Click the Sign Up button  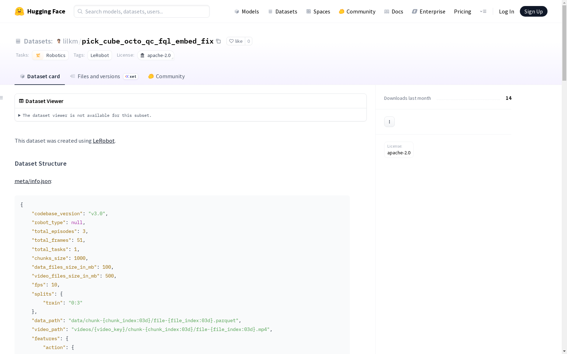pyautogui.click(x=533, y=11)
